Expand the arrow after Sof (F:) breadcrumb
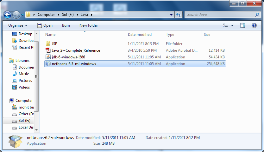 click(x=78, y=15)
